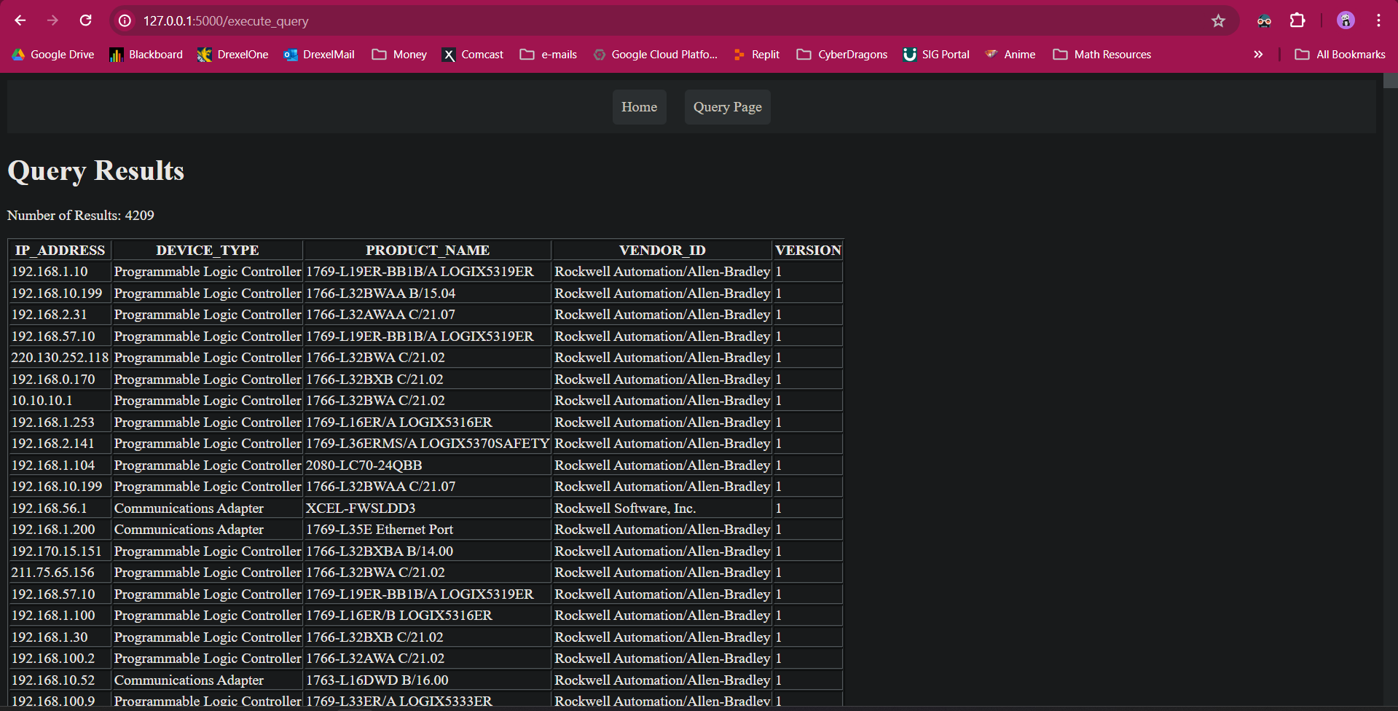This screenshot has height=711, width=1398.
Task: Go back with the browser back arrow
Action: point(20,20)
